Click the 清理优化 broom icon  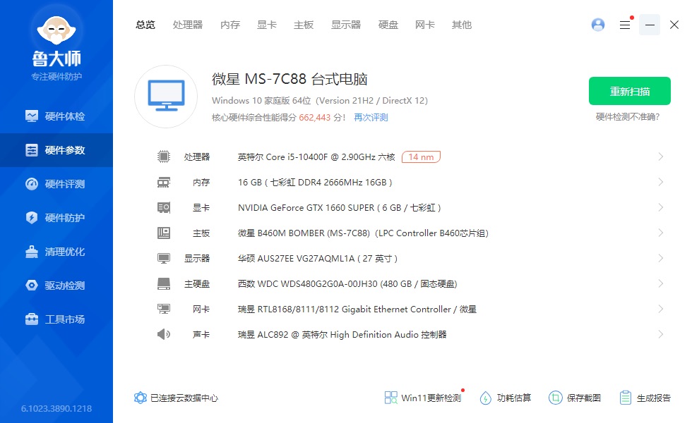tap(32, 252)
